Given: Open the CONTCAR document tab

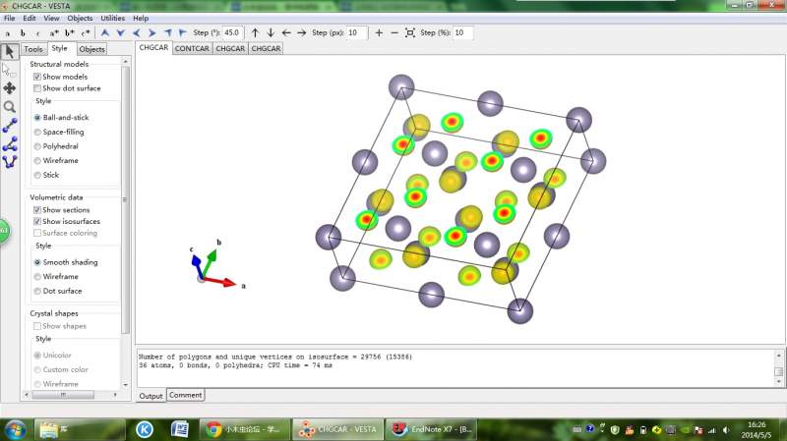Looking at the screenshot, I should click(192, 48).
